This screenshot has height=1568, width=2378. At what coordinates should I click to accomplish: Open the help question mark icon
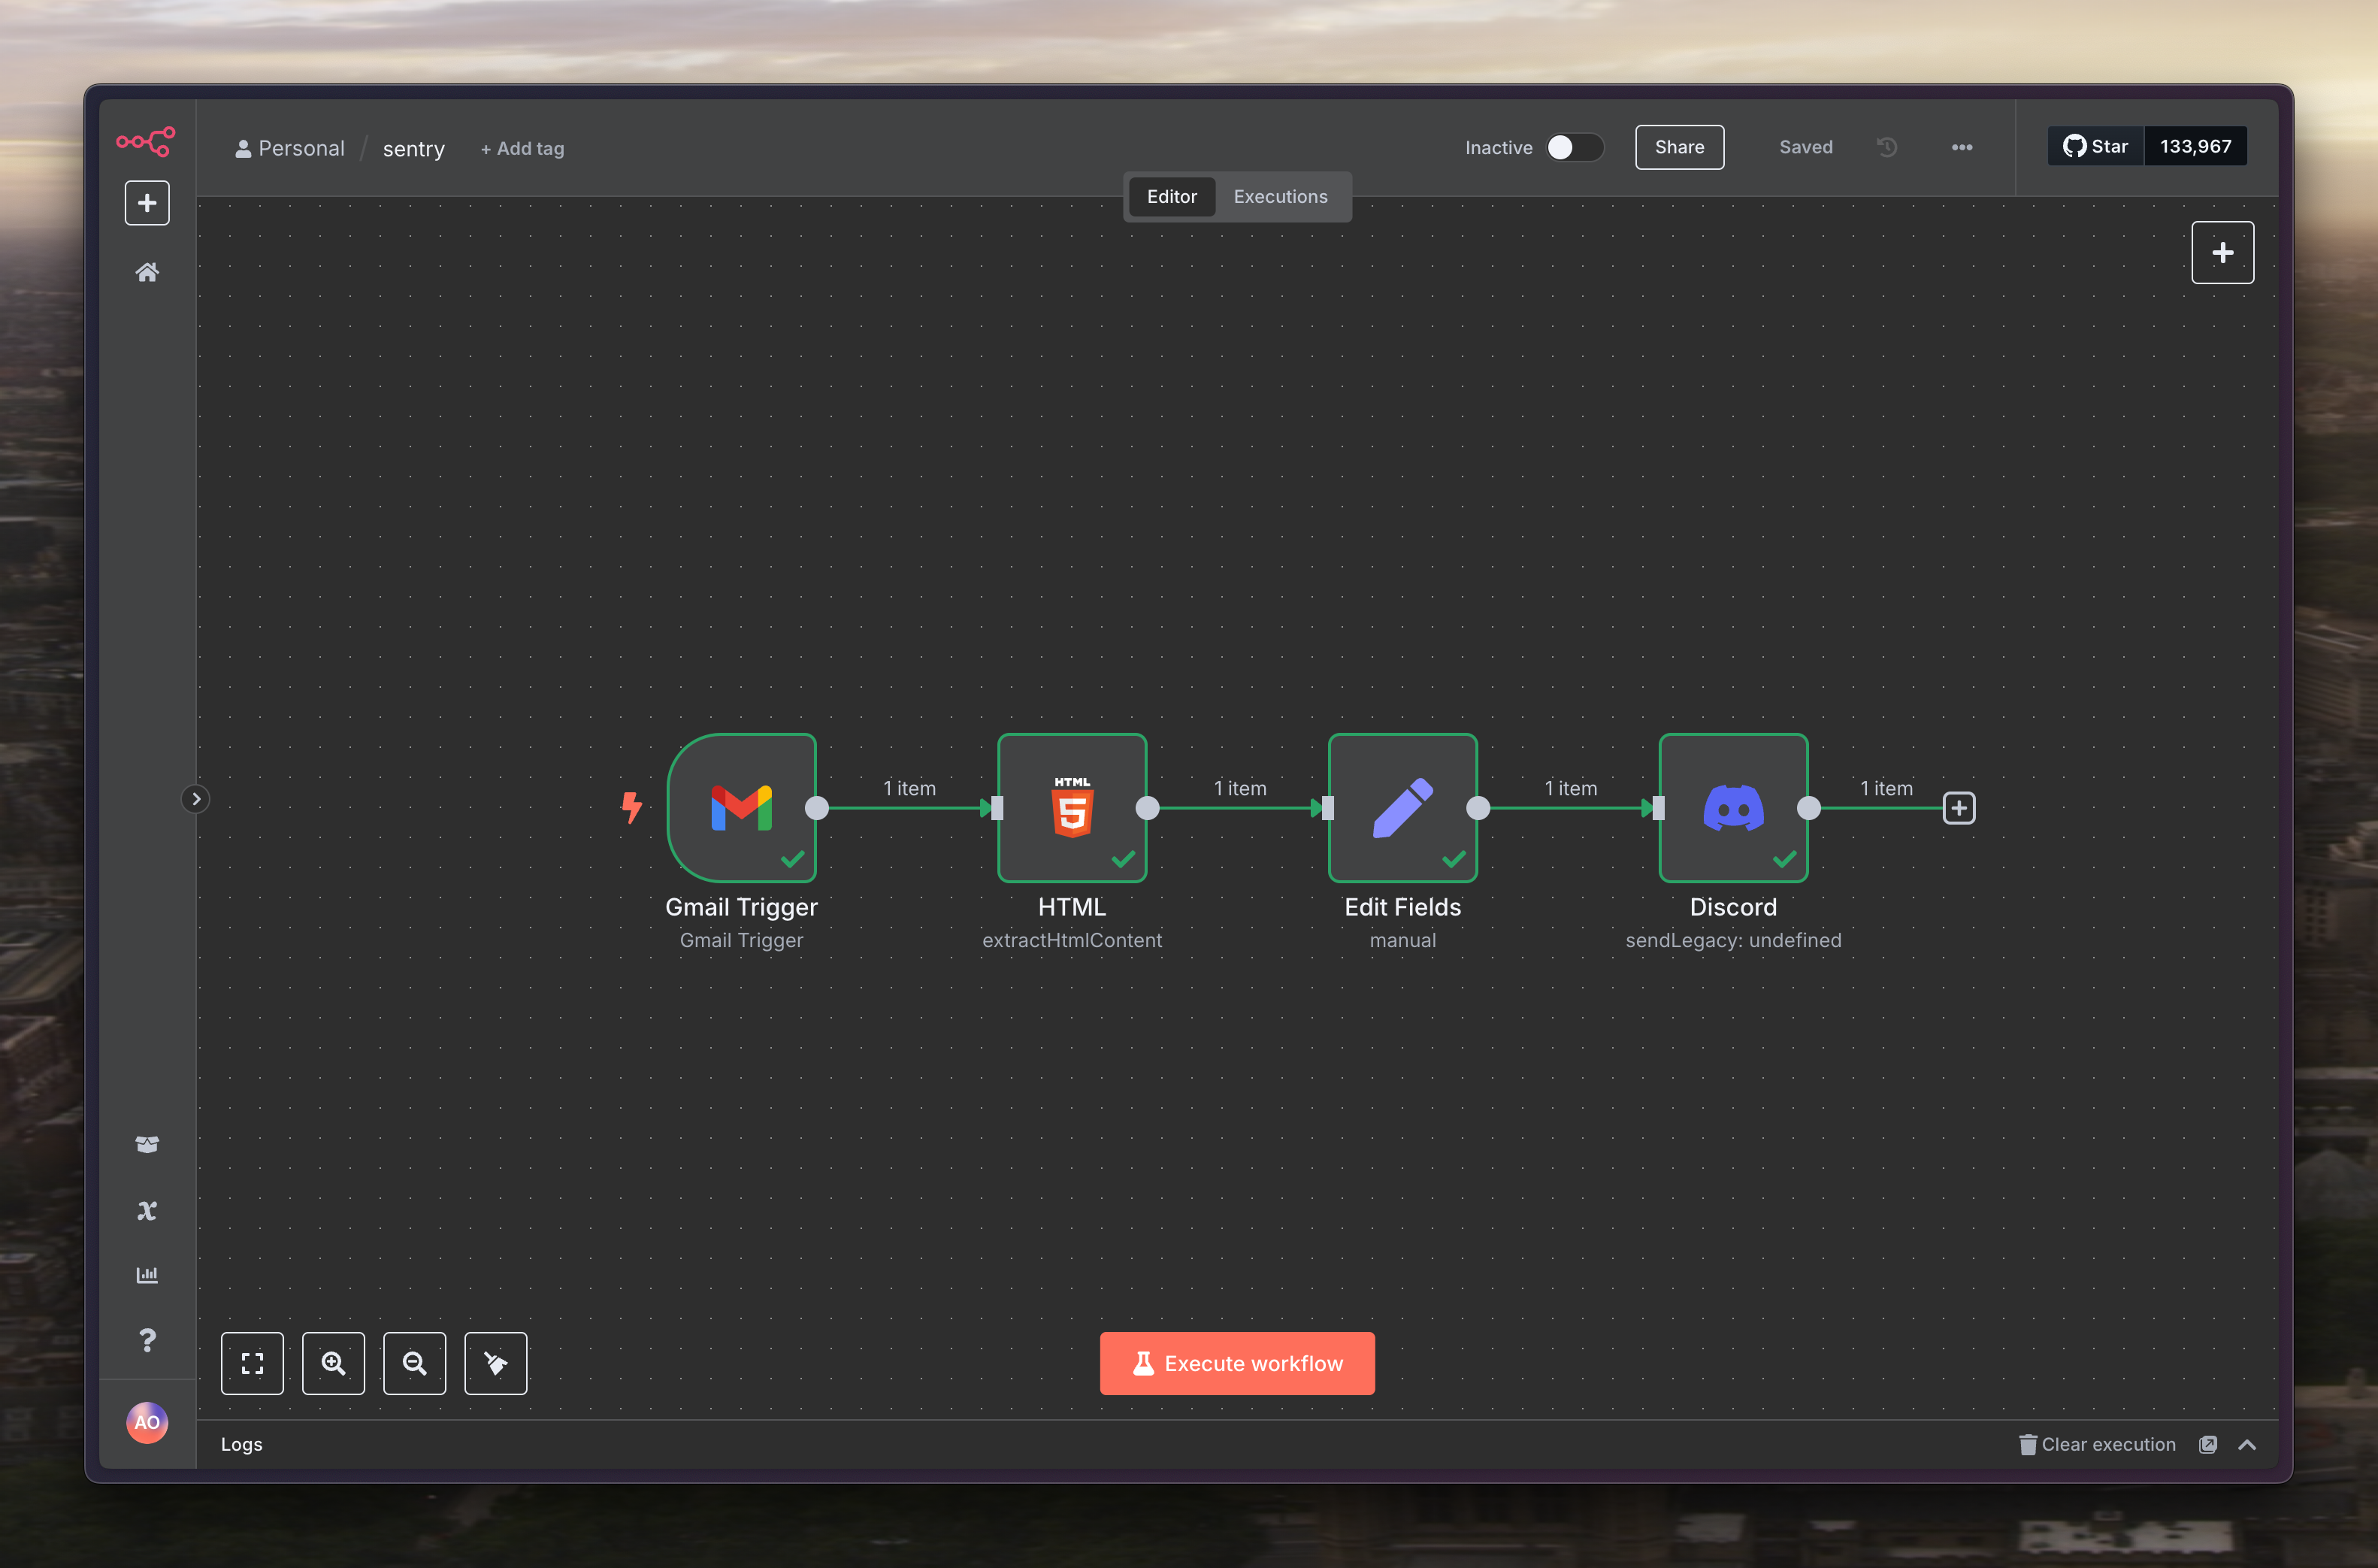click(147, 1340)
